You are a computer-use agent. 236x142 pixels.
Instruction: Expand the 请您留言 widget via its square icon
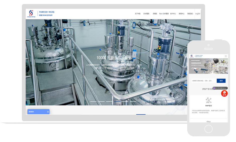tap(48, 112)
